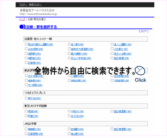Tick the 熊野前(2件) checkbox
Screen dimensions: 167x138
coord(26,58)
